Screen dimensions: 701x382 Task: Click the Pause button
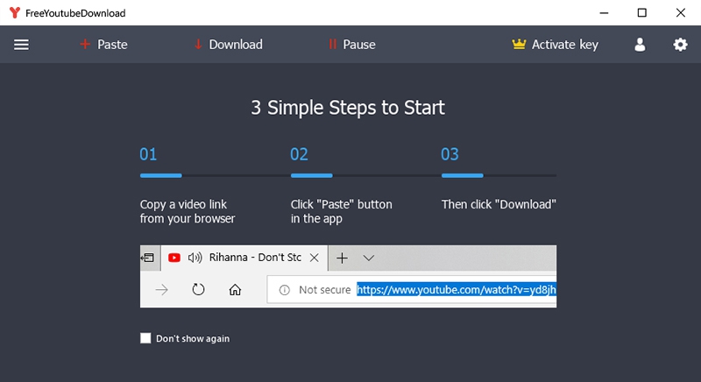352,45
